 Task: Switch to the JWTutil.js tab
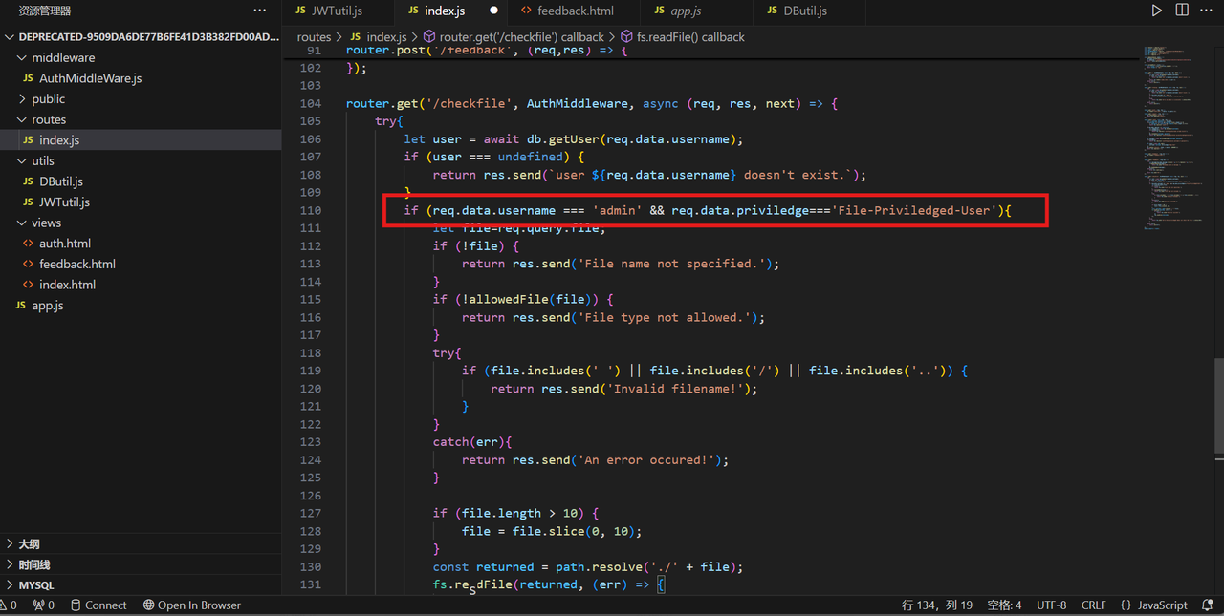coord(336,11)
